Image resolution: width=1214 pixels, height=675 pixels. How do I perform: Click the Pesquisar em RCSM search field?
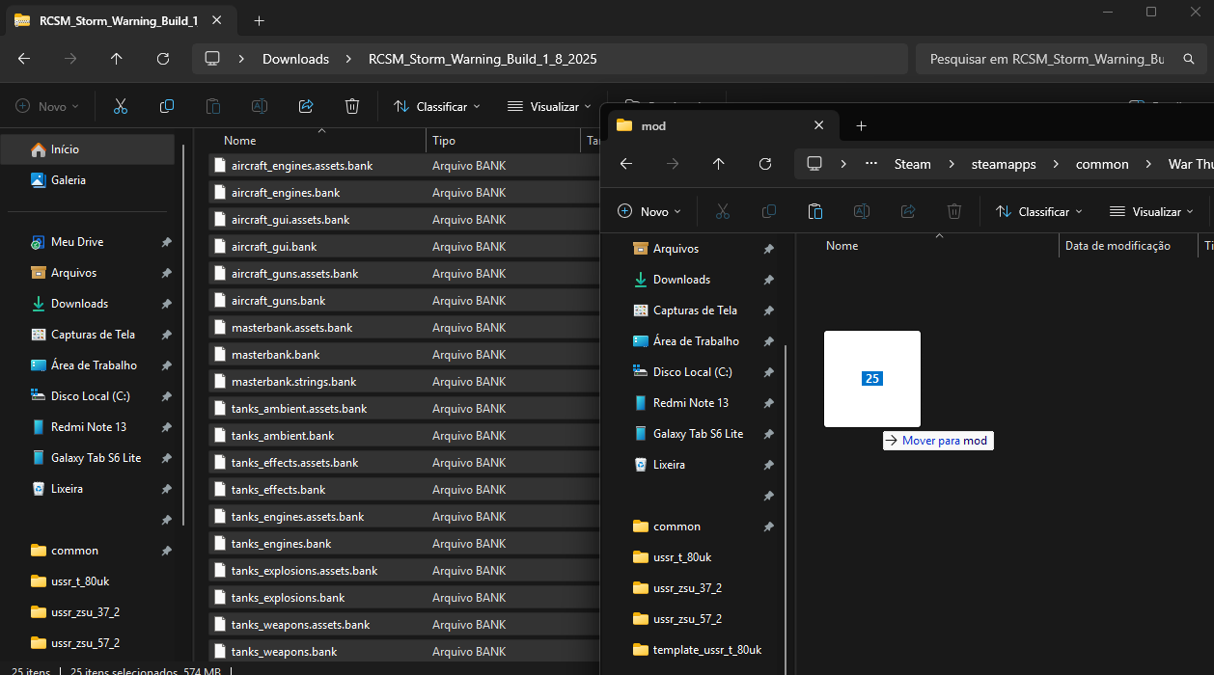point(1047,59)
